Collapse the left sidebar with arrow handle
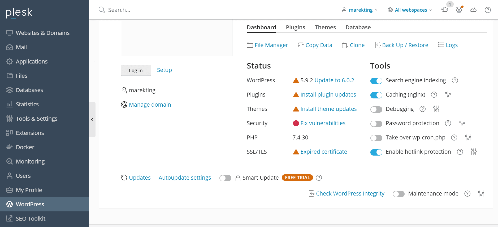 click(92, 120)
